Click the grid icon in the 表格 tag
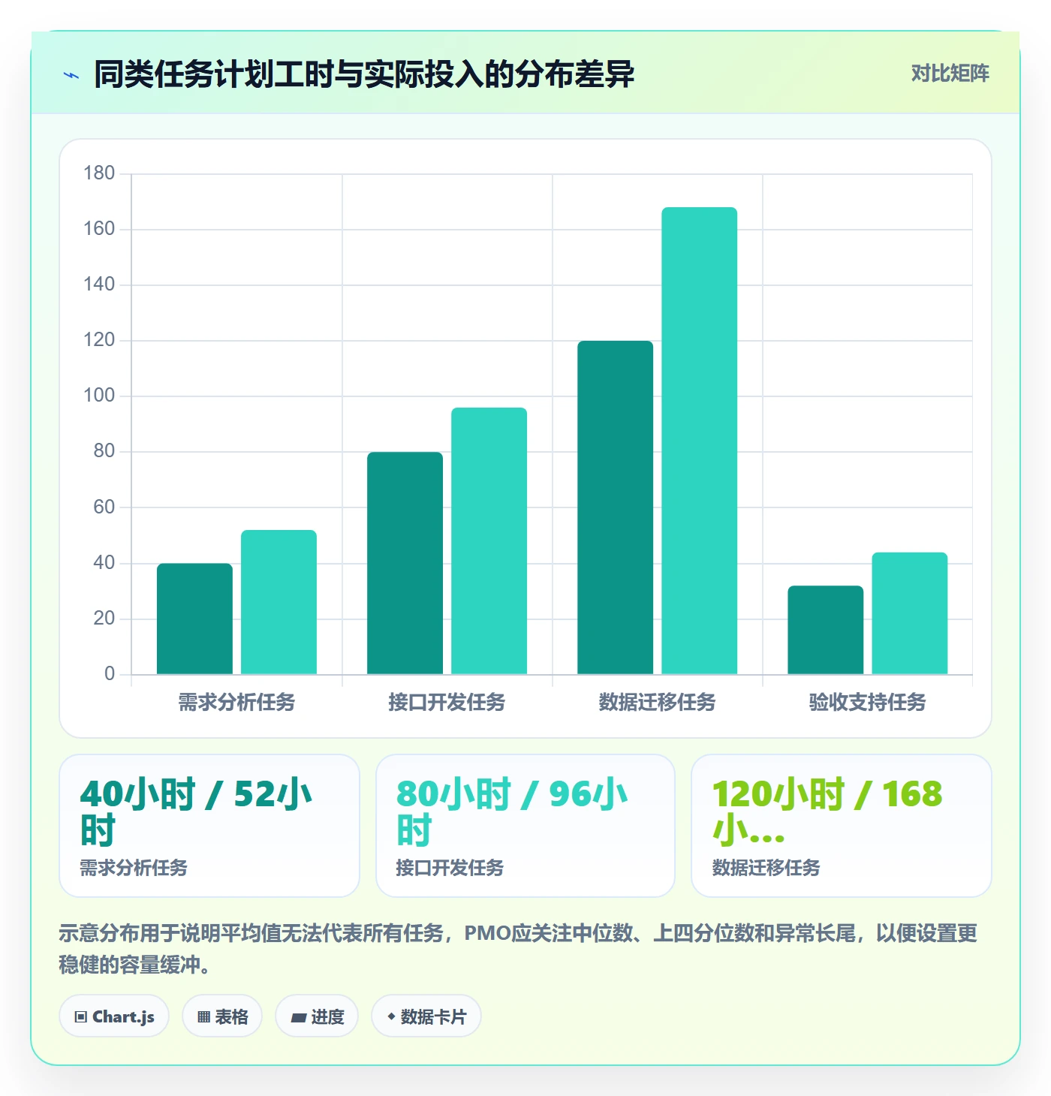The height and width of the screenshot is (1096, 1051). click(203, 1017)
